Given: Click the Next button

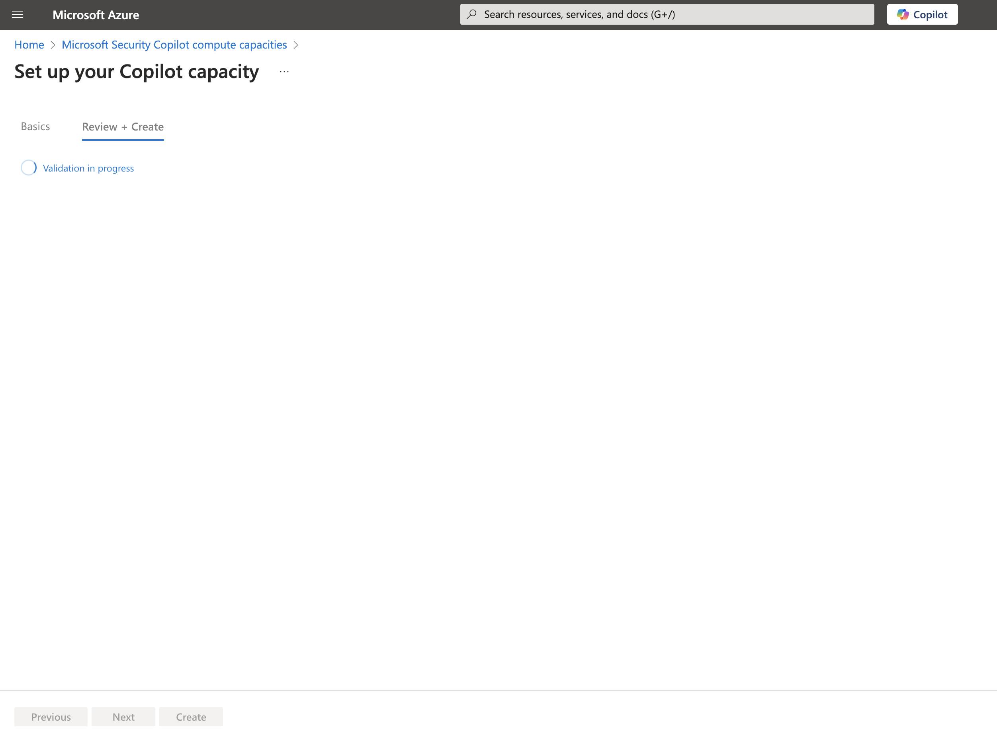Looking at the screenshot, I should coord(123,717).
